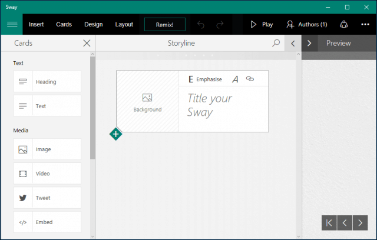Add a Heading card

coord(47,81)
